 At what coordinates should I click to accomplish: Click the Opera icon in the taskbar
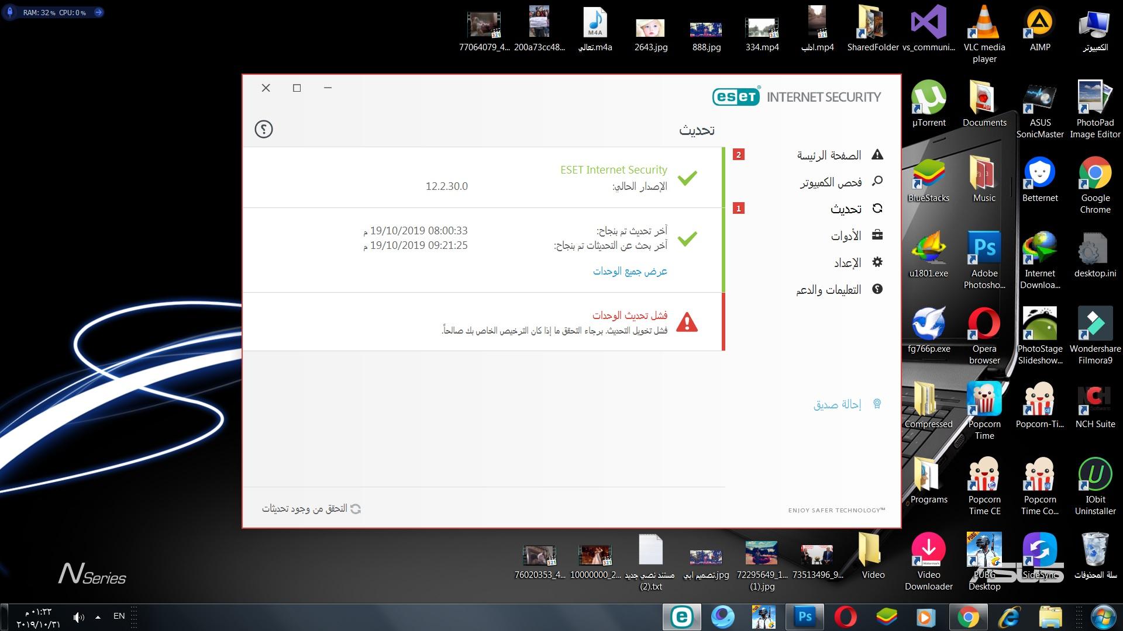tap(846, 616)
